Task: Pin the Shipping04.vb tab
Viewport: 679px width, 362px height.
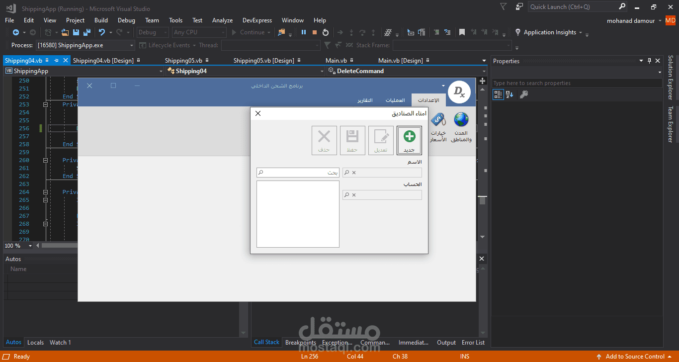Action: tap(56, 61)
